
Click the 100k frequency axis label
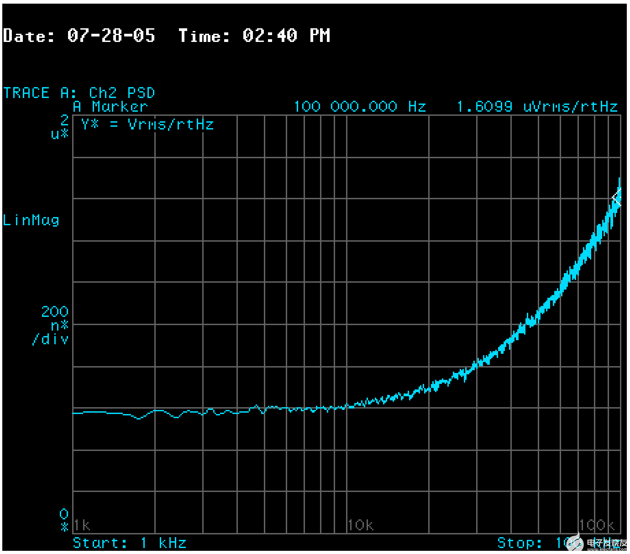point(597,525)
